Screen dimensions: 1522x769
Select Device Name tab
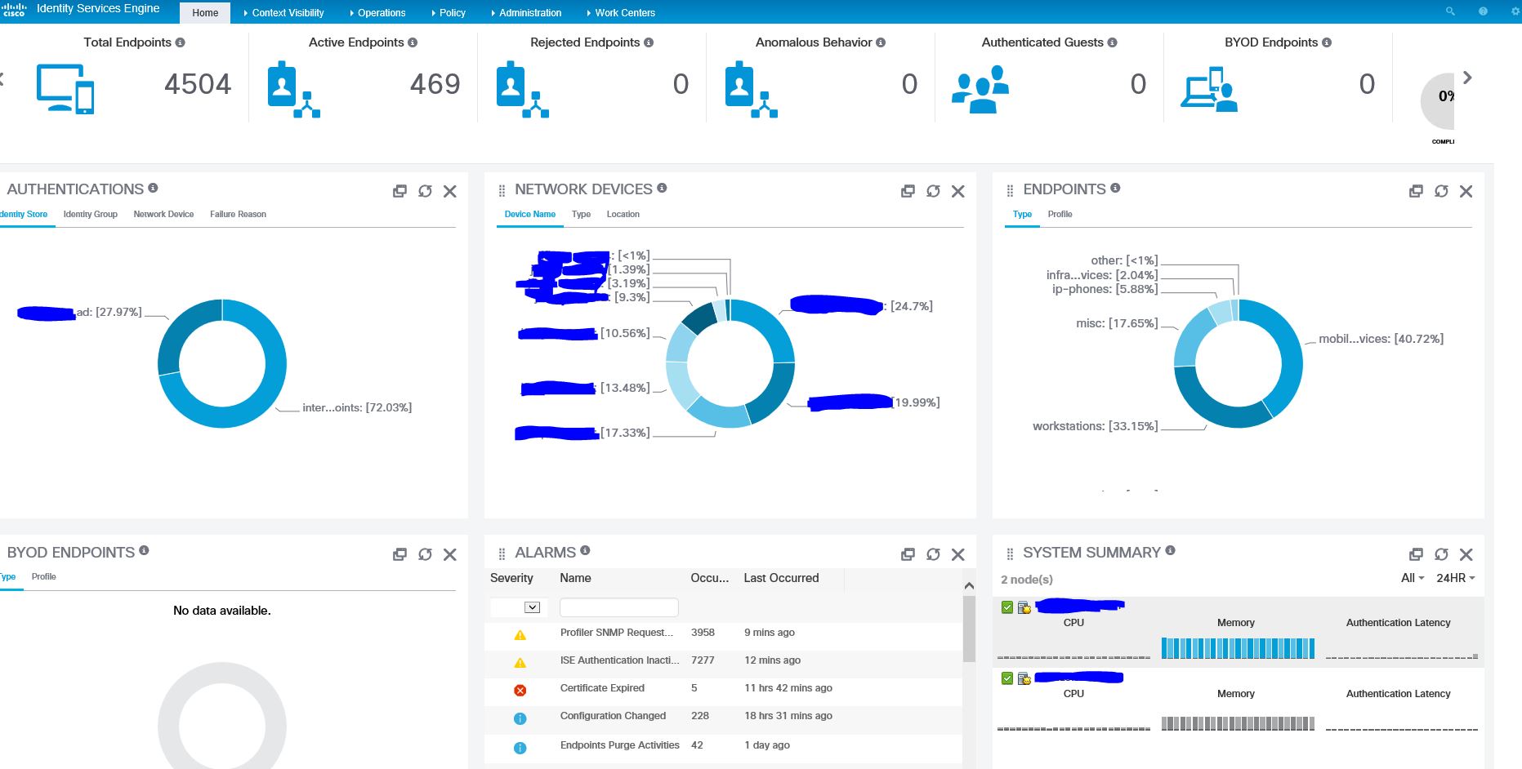(529, 214)
